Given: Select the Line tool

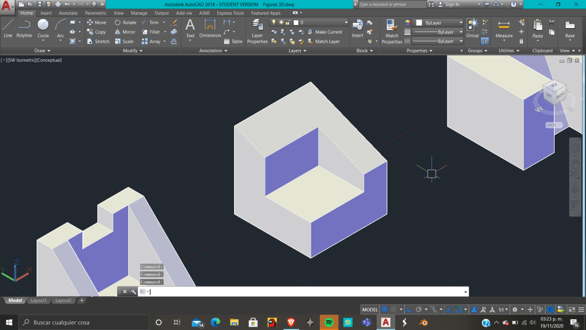Looking at the screenshot, I should click(8, 27).
